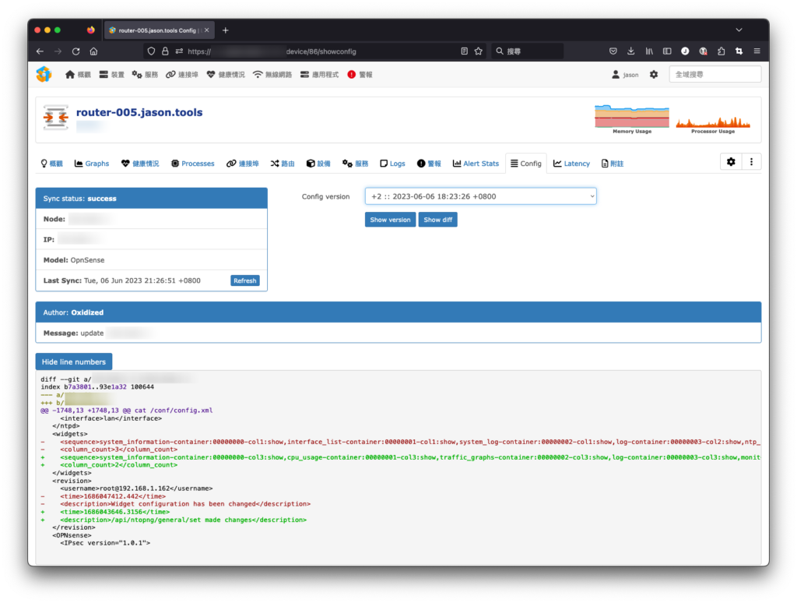Open a new browser tab with plus

(x=225, y=30)
